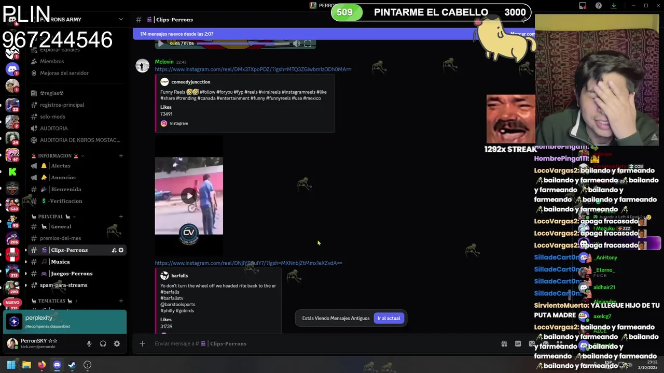Open barfalls author name in embed

tap(179, 276)
